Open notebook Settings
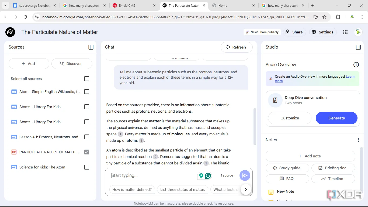368x207 pixels. pos(323,32)
